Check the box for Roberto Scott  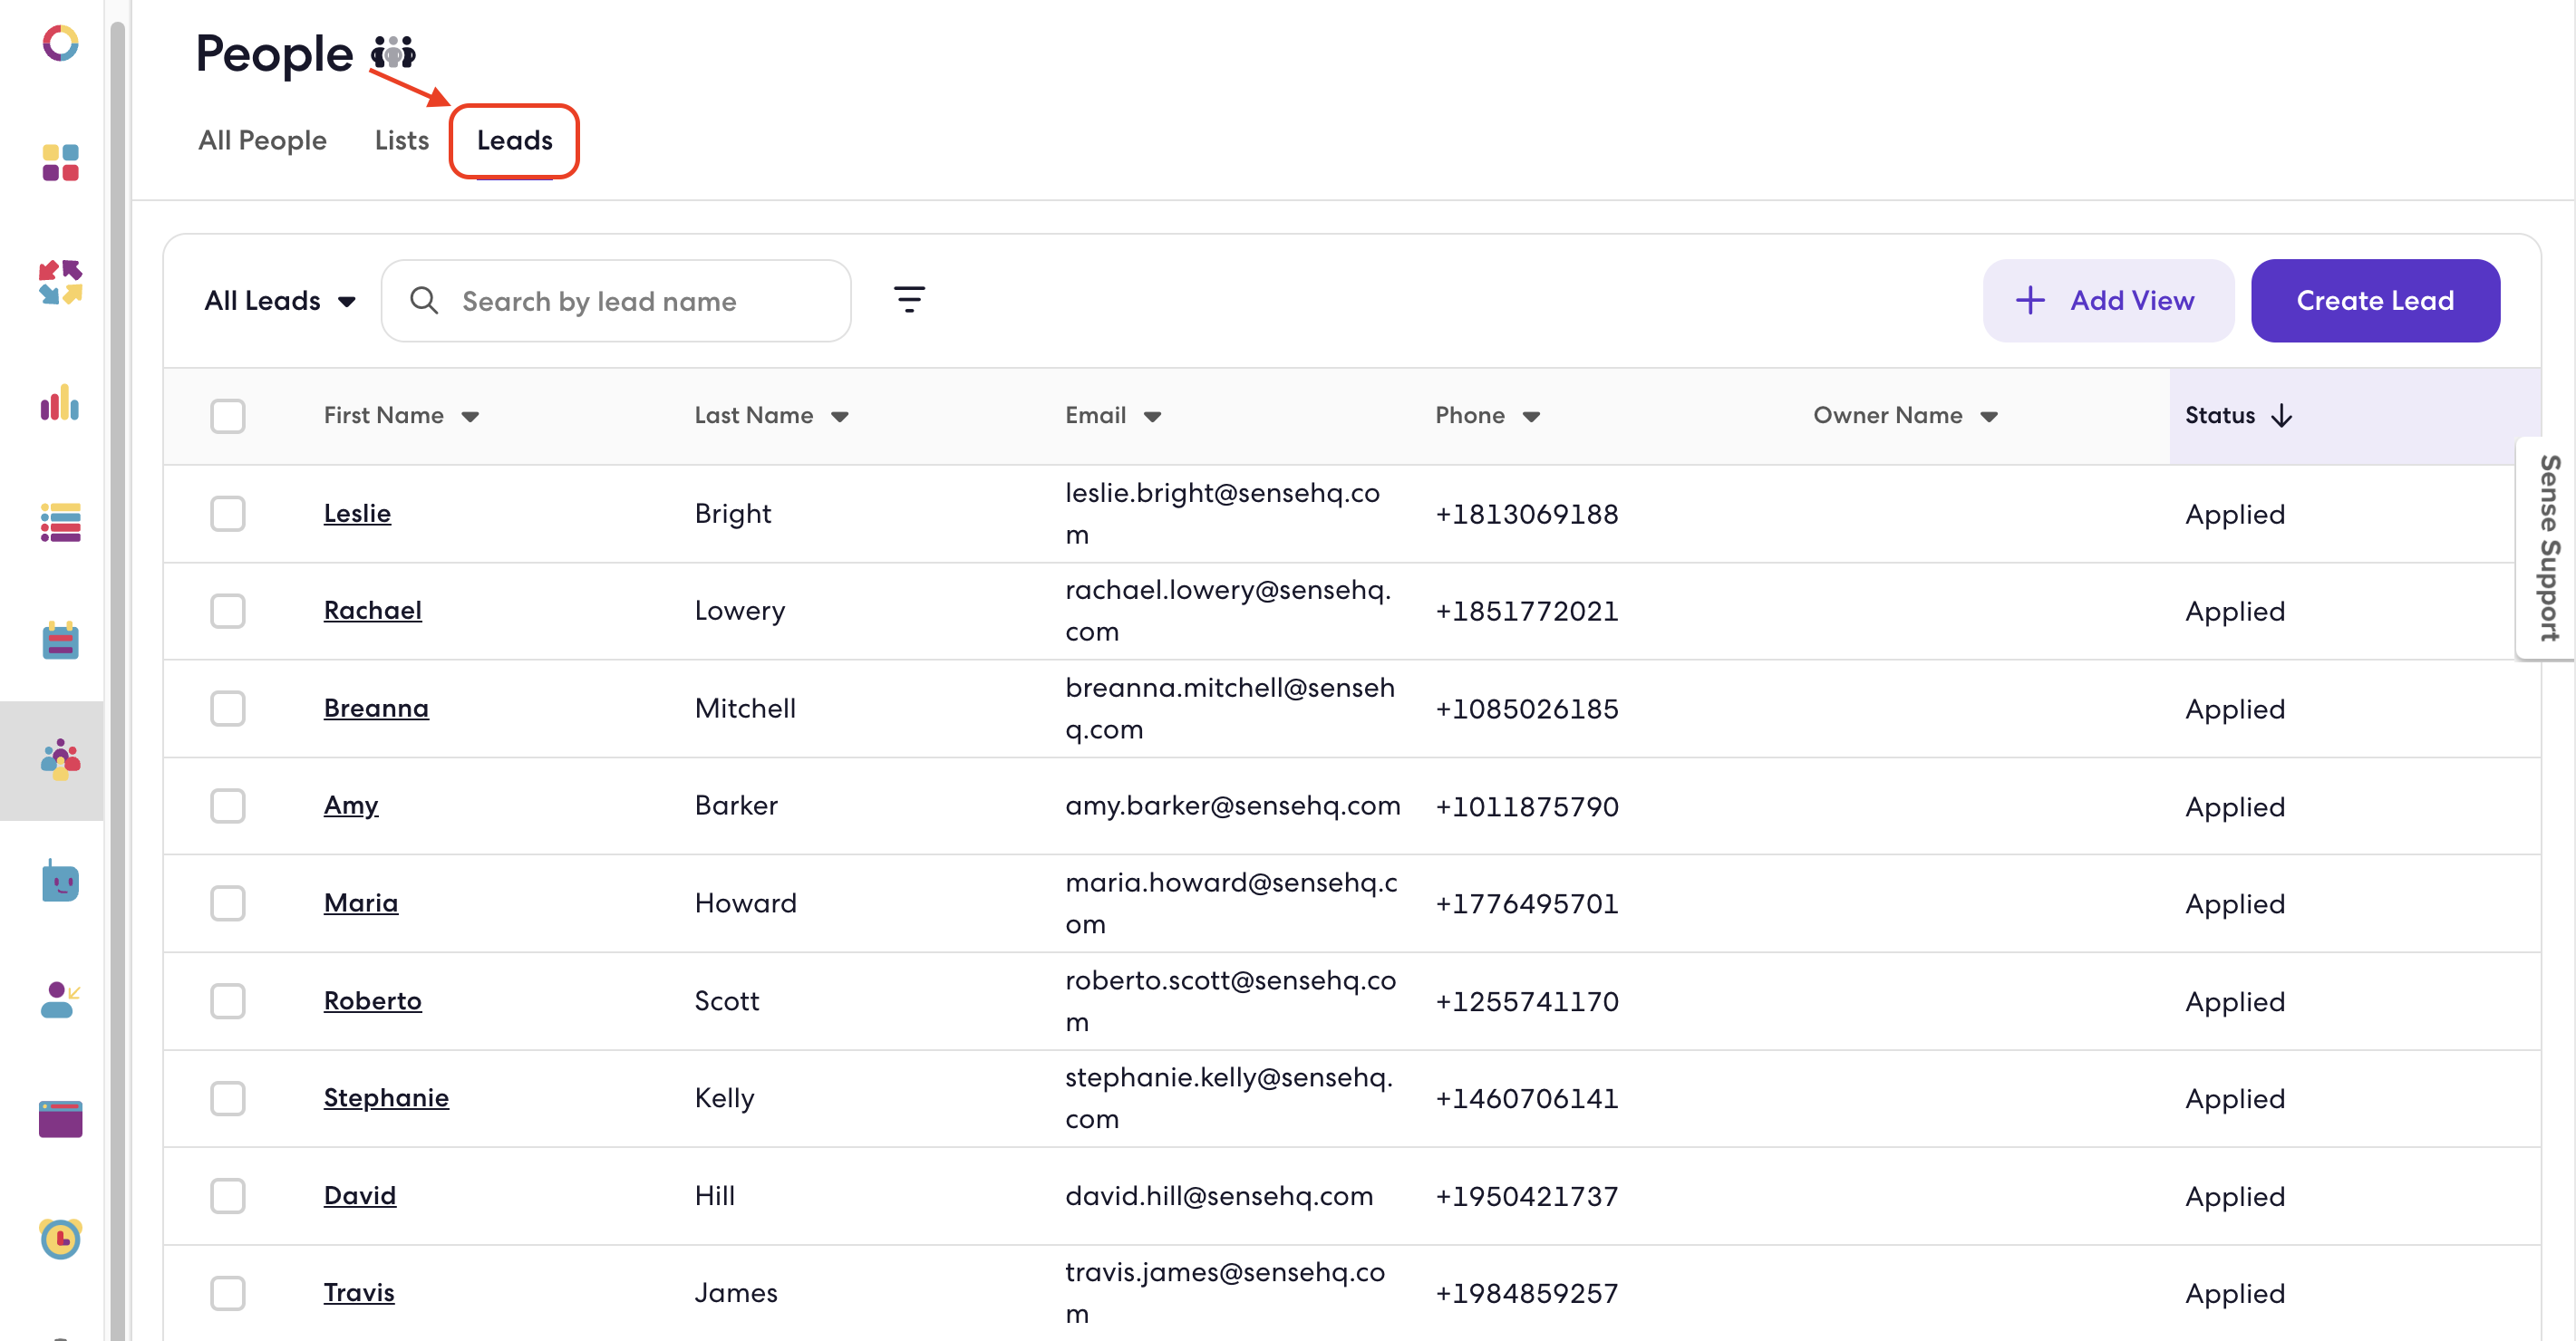(x=228, y=1001)
